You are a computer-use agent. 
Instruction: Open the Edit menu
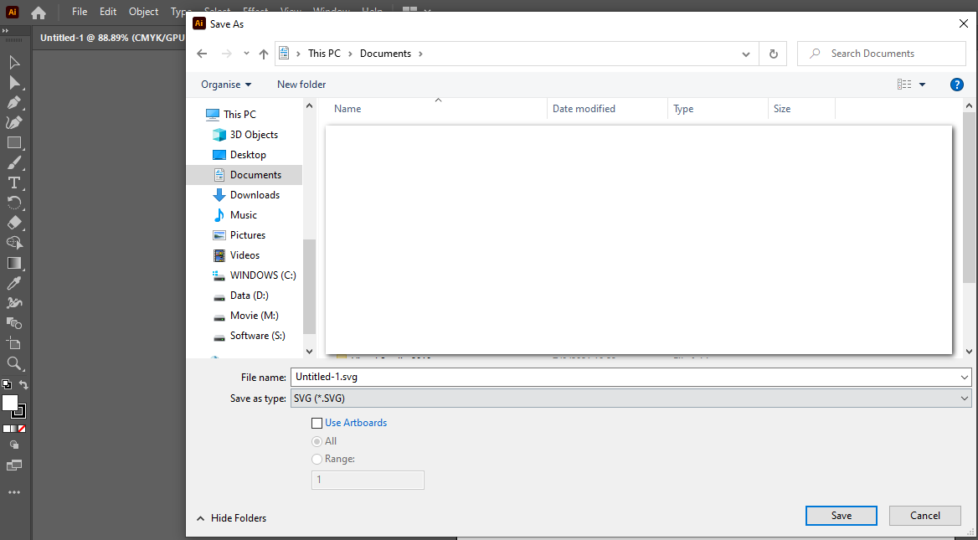pos(108,11)
